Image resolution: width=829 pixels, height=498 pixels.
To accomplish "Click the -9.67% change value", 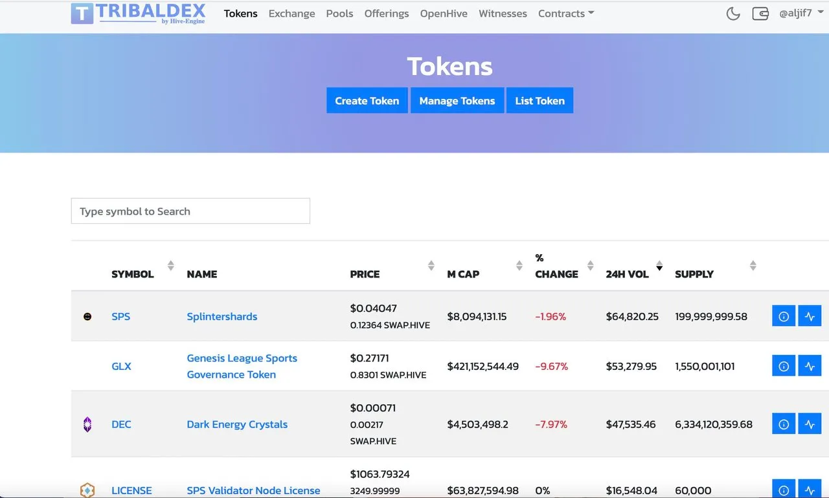I will 552,366.
